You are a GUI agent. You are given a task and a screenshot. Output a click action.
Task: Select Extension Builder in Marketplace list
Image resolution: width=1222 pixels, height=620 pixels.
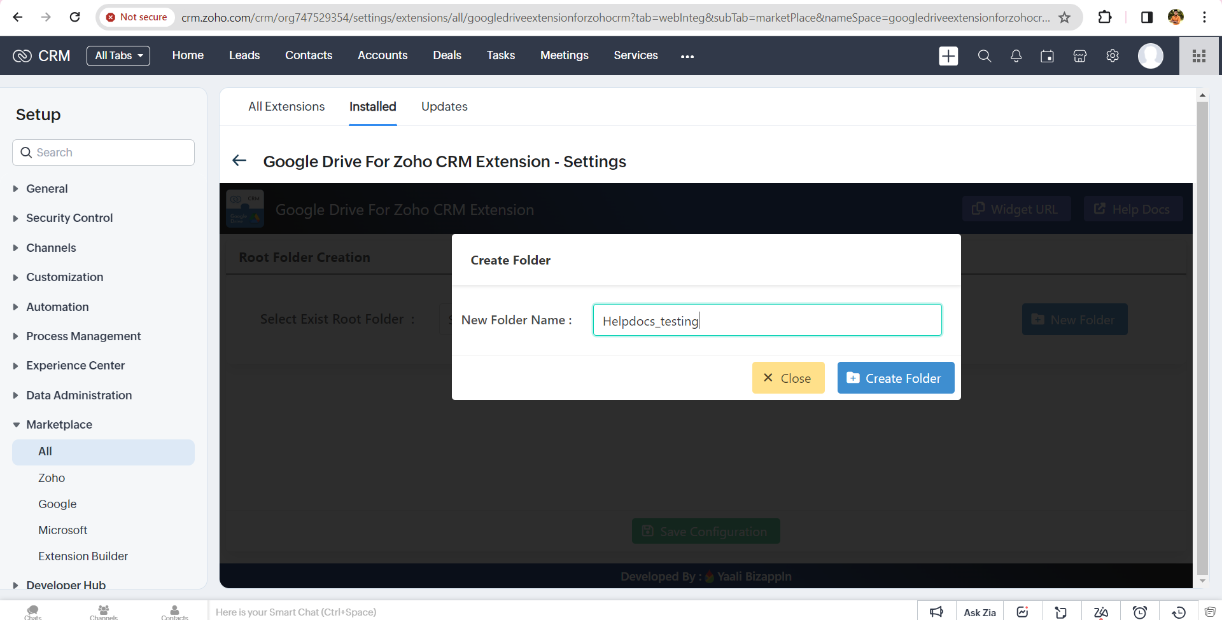[83, 556]
